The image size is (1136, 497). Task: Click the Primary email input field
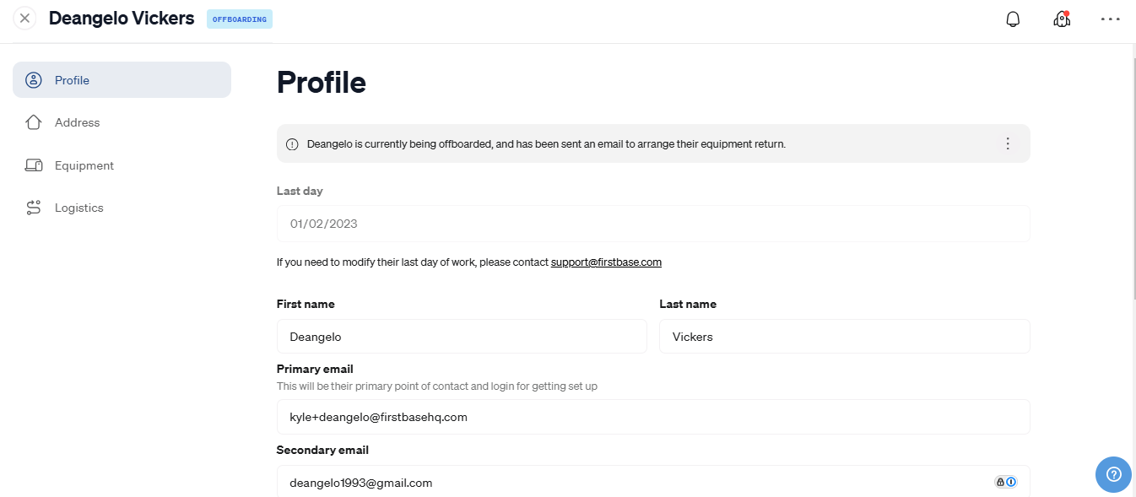653,417
